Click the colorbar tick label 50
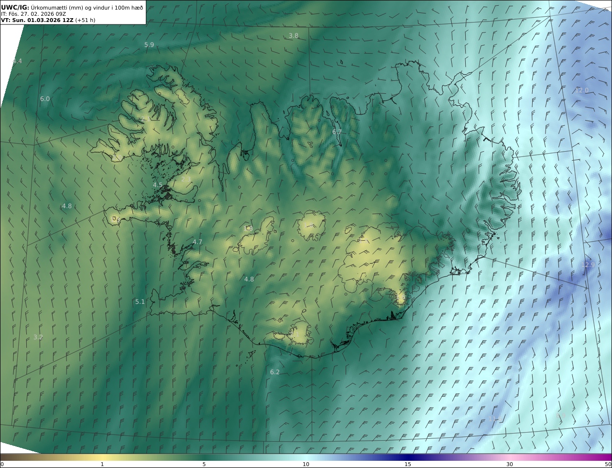The width and height of the screenshot is (612, 468). (608, 464)
